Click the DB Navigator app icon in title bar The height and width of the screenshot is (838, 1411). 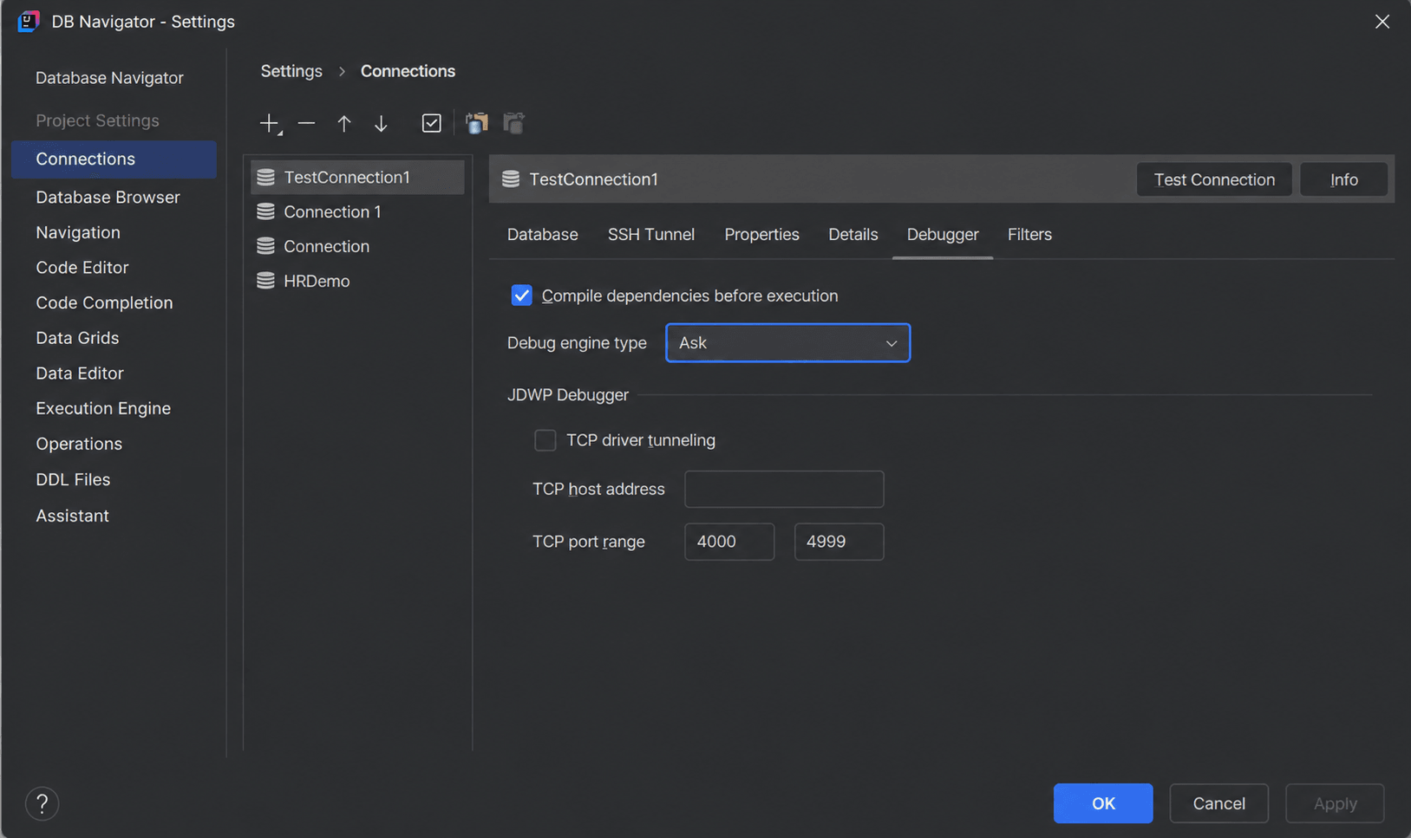29,21
